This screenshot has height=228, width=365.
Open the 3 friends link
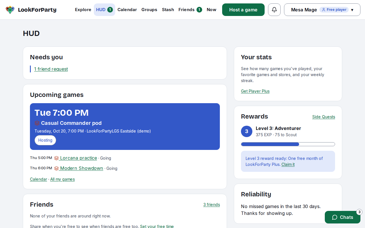coord(212,205)
